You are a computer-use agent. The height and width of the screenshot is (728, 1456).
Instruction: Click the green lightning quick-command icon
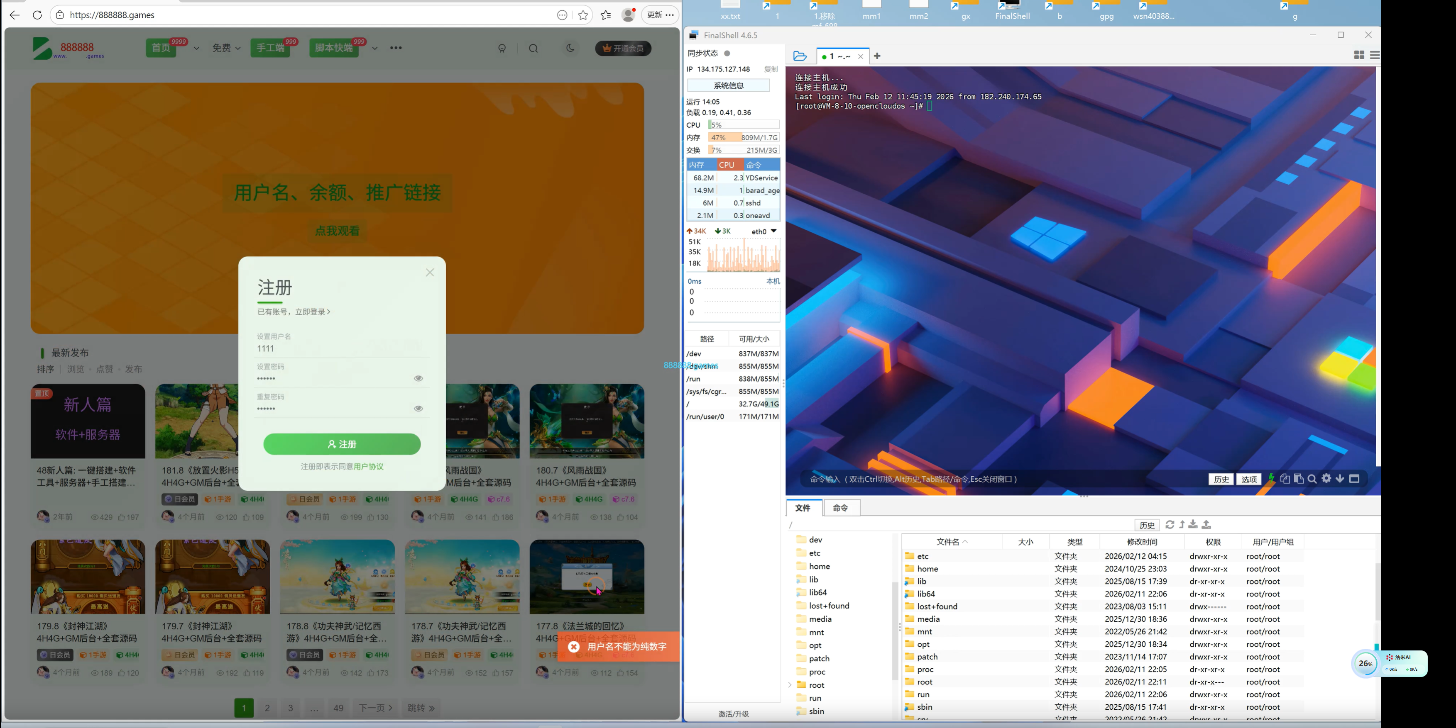click(1271, 478)
